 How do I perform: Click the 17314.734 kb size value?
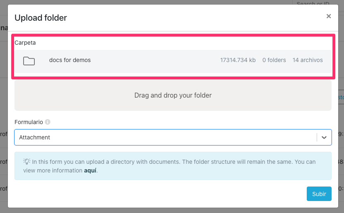point(238,60)
